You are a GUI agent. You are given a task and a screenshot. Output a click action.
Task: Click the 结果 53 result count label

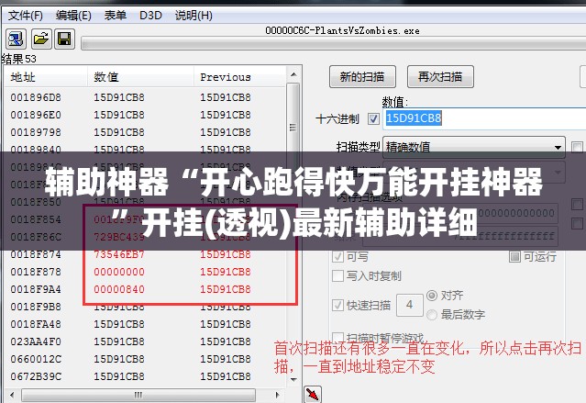tap(18, 59)
